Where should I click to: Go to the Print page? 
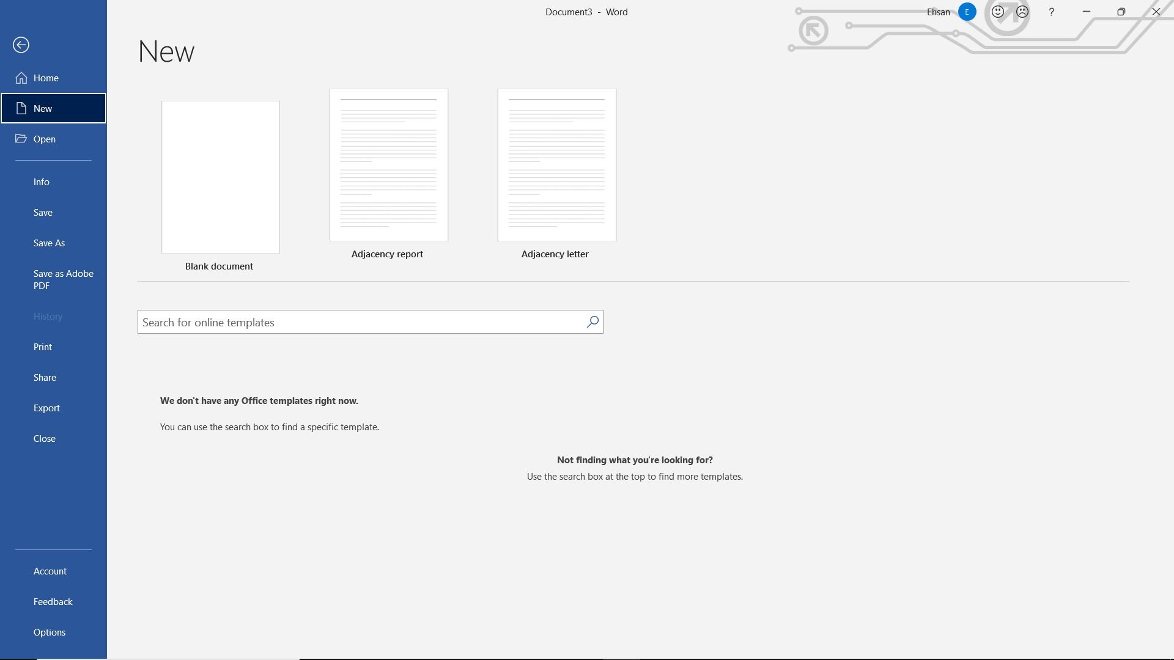point(43,347)
